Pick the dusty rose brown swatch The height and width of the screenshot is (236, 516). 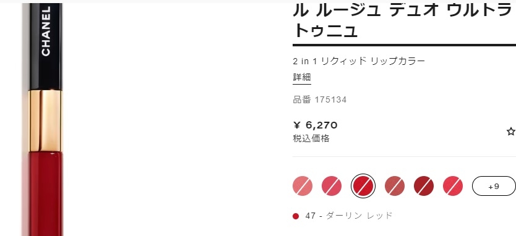click(395, 186)
